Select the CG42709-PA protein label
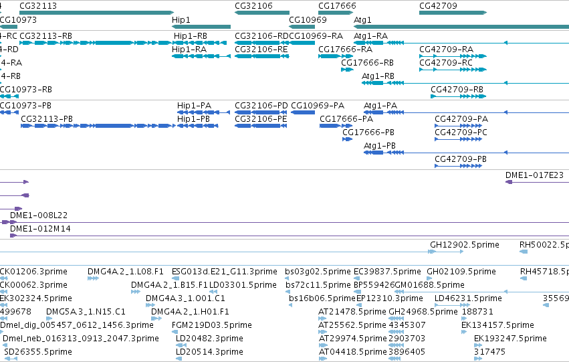 pyautogui.click(x=461, y=119)
